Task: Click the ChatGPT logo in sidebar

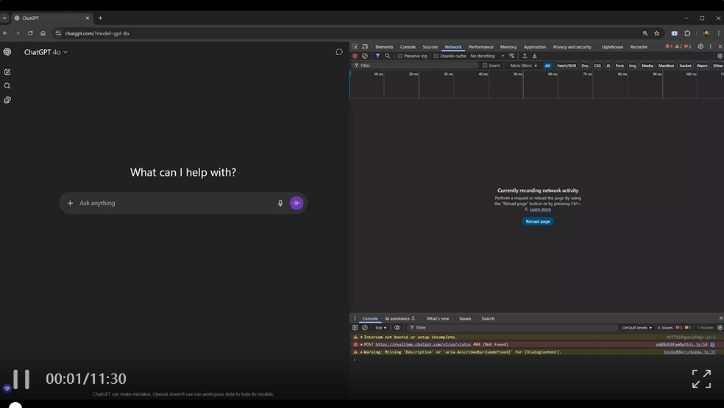Action: click(7, 52)
